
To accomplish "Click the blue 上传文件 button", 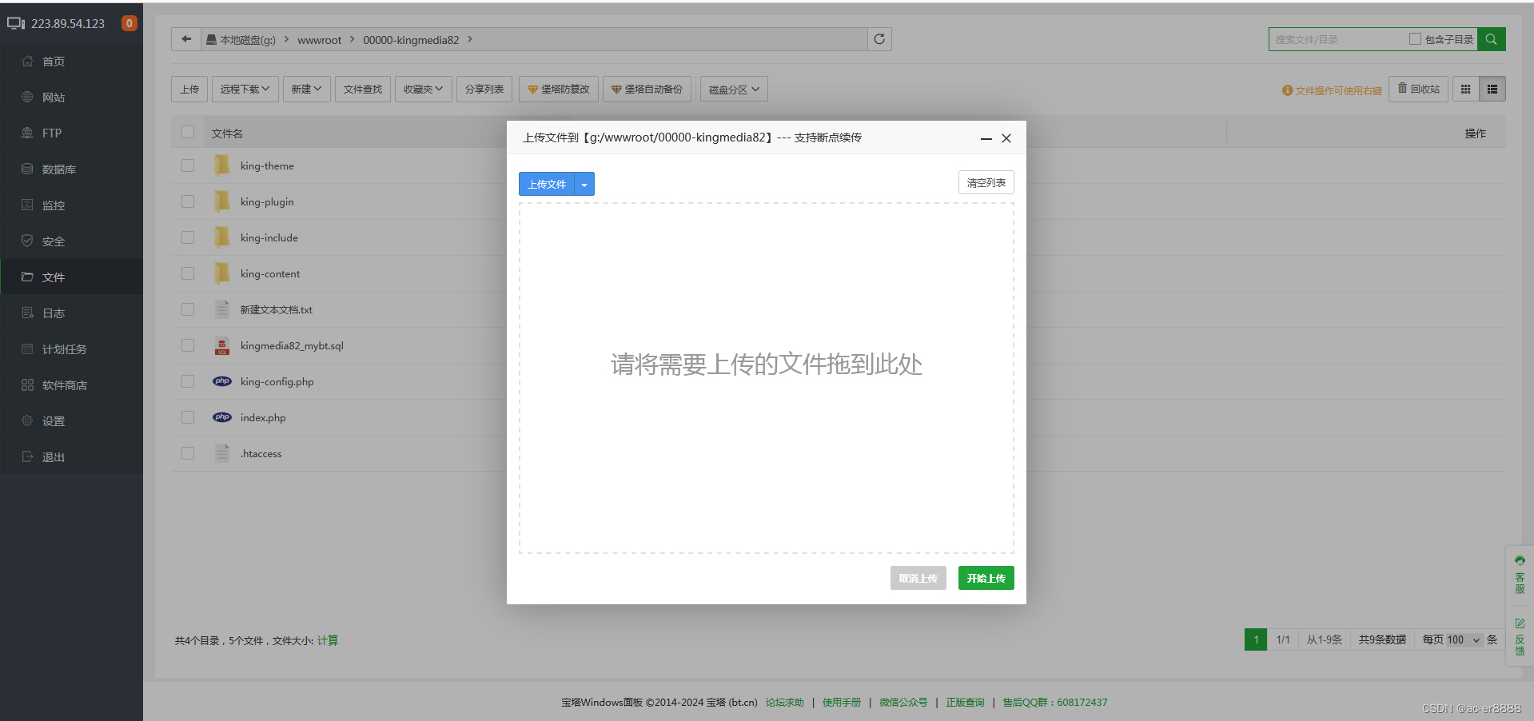I will pos(547,185).
